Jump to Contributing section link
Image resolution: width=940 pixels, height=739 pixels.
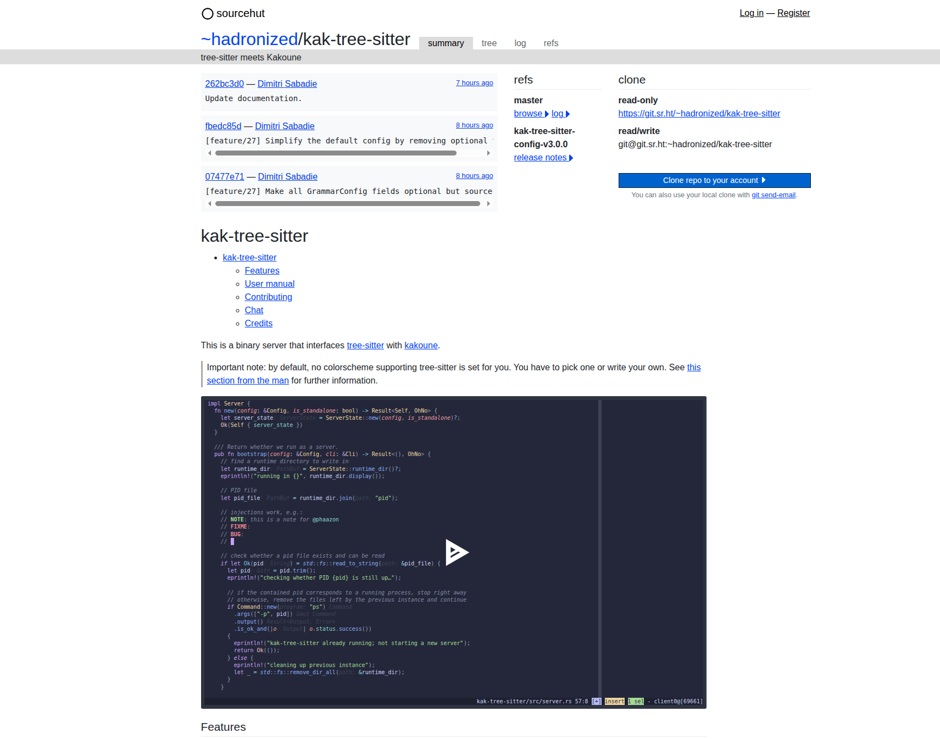269,297
